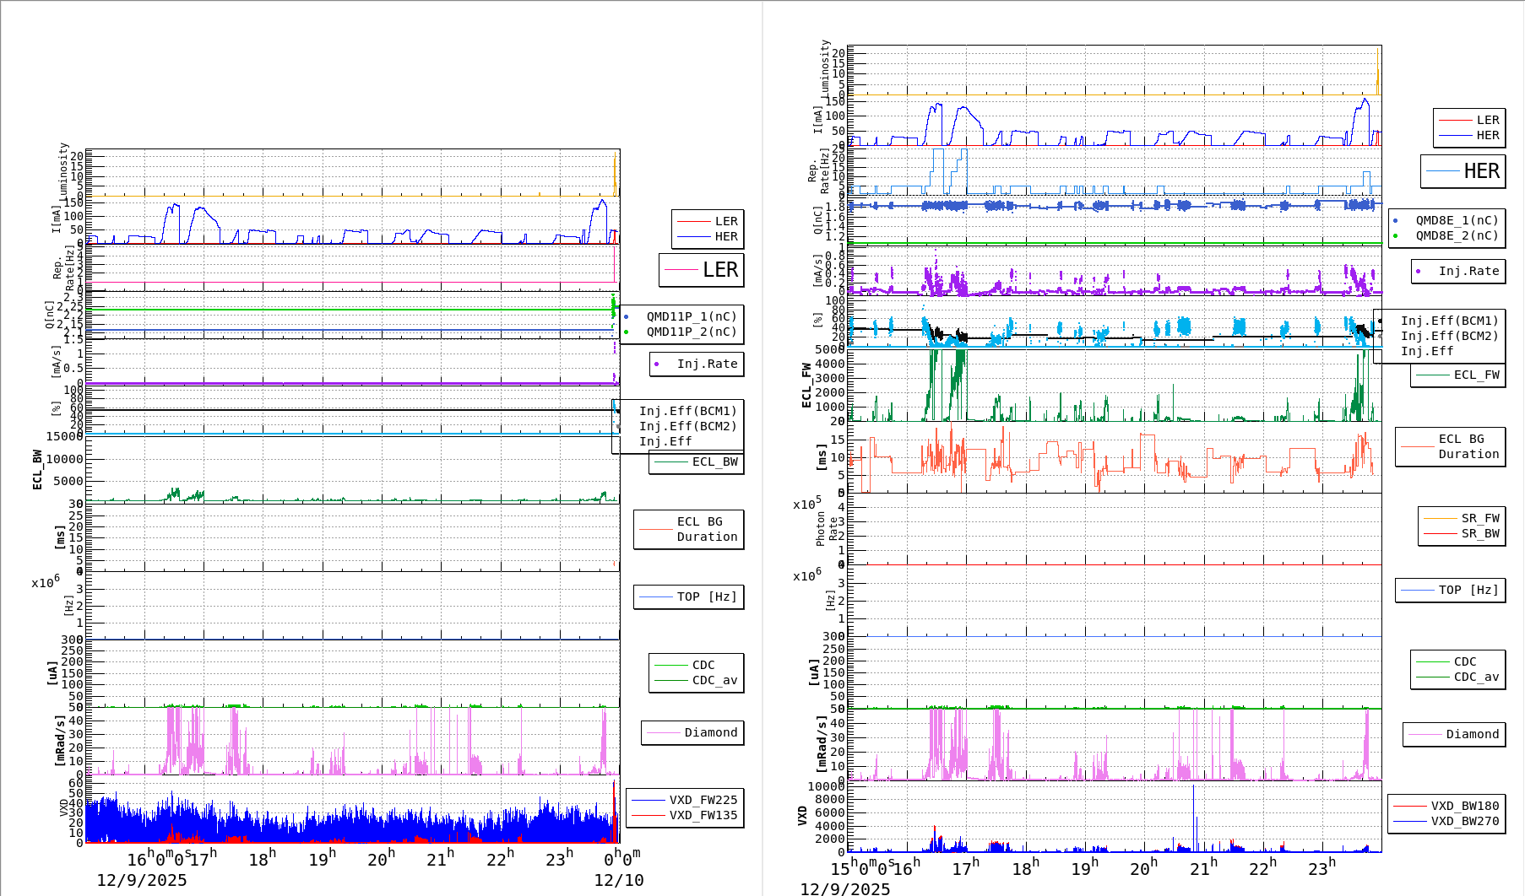Click the VXD_FW135 legend entry

point(703,815)
